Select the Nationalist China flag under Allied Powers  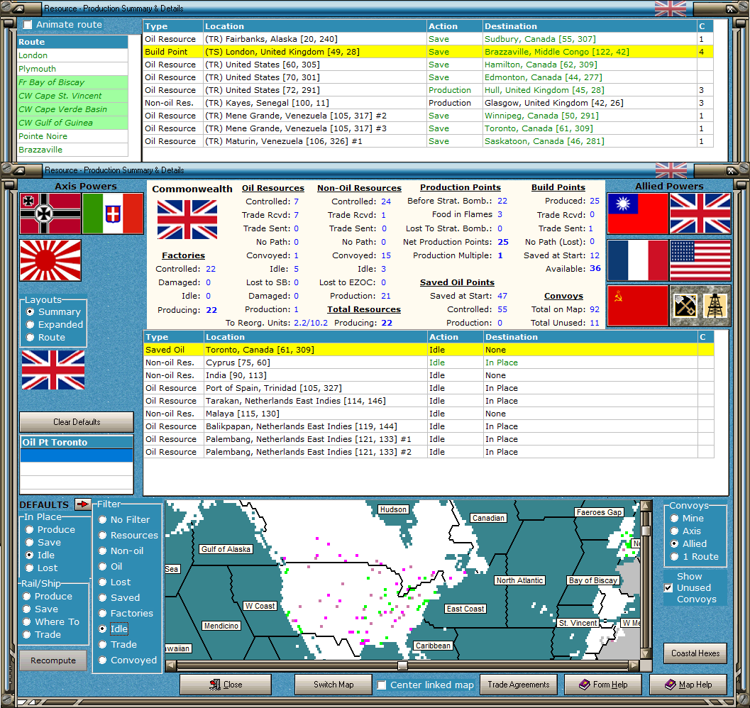point(638,214)
